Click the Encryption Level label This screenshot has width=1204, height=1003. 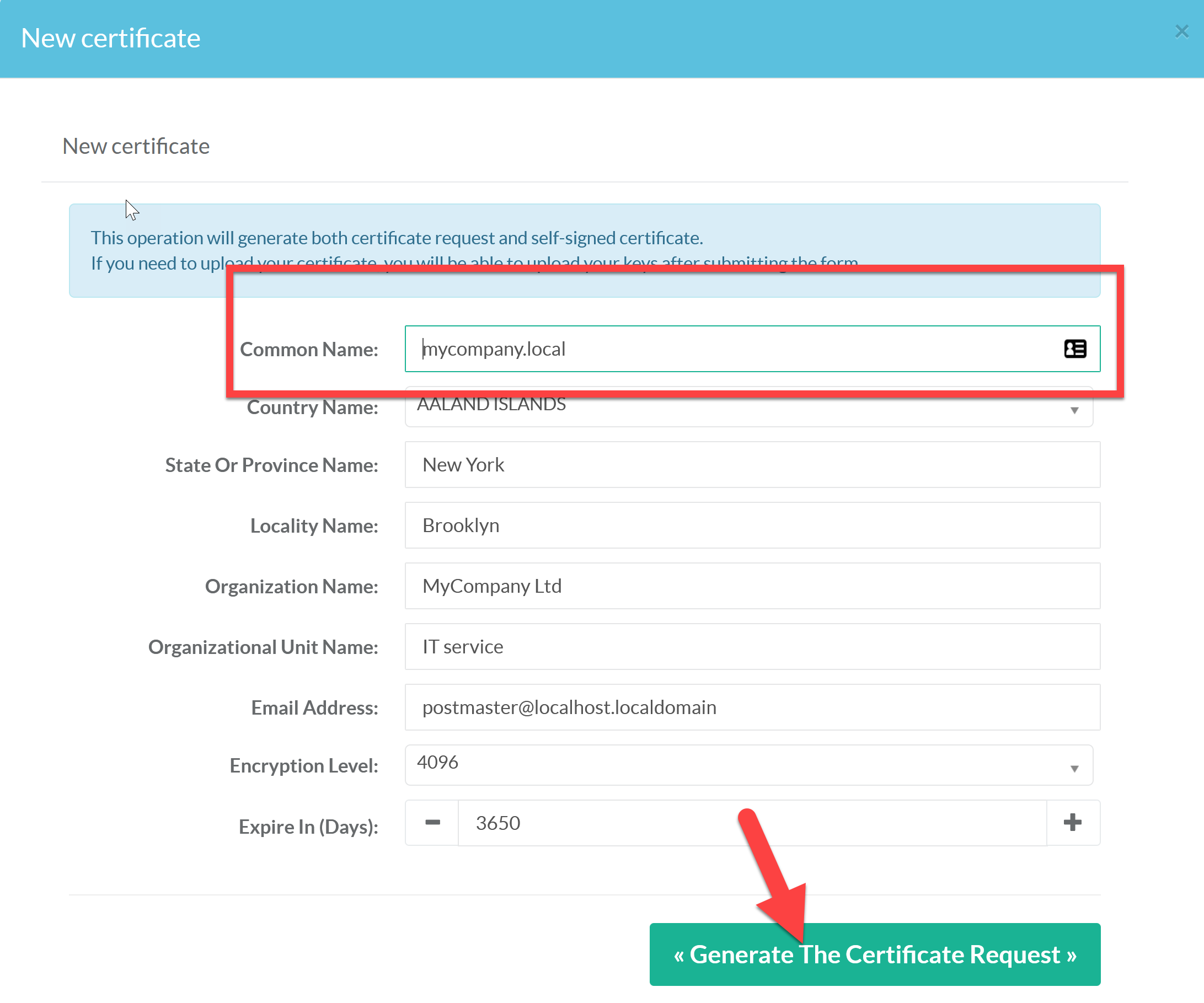304,766
